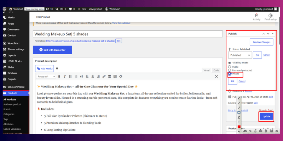Open the Finish setup icon
This screenshot has width=283, height=141.
pyautogui.click(x=270, y=17)
